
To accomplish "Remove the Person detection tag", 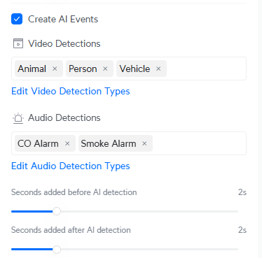I will click(105, 69).
